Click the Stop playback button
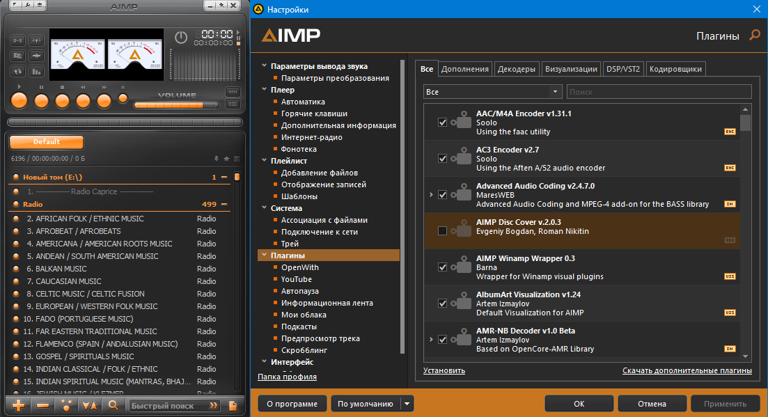This screenshot has width=768, height=417. point(63,100)
